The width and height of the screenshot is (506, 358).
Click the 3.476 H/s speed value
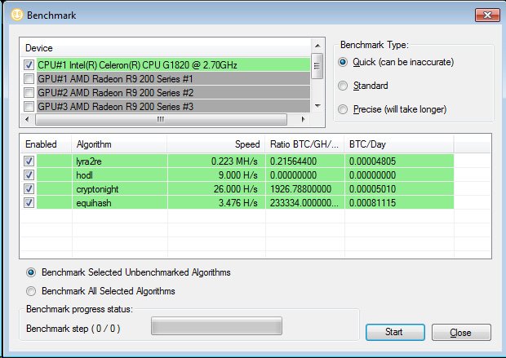pos(237,202)
